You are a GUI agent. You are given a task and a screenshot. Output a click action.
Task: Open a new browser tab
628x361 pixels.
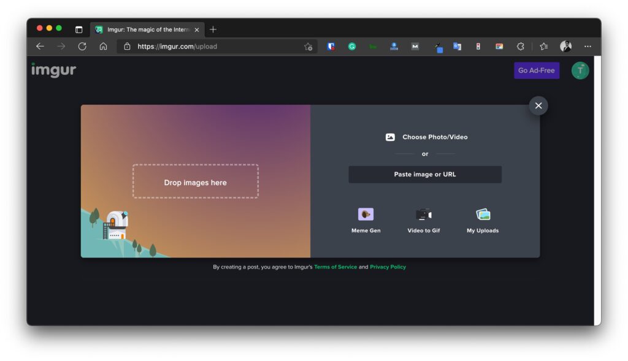tap(213, 29)
